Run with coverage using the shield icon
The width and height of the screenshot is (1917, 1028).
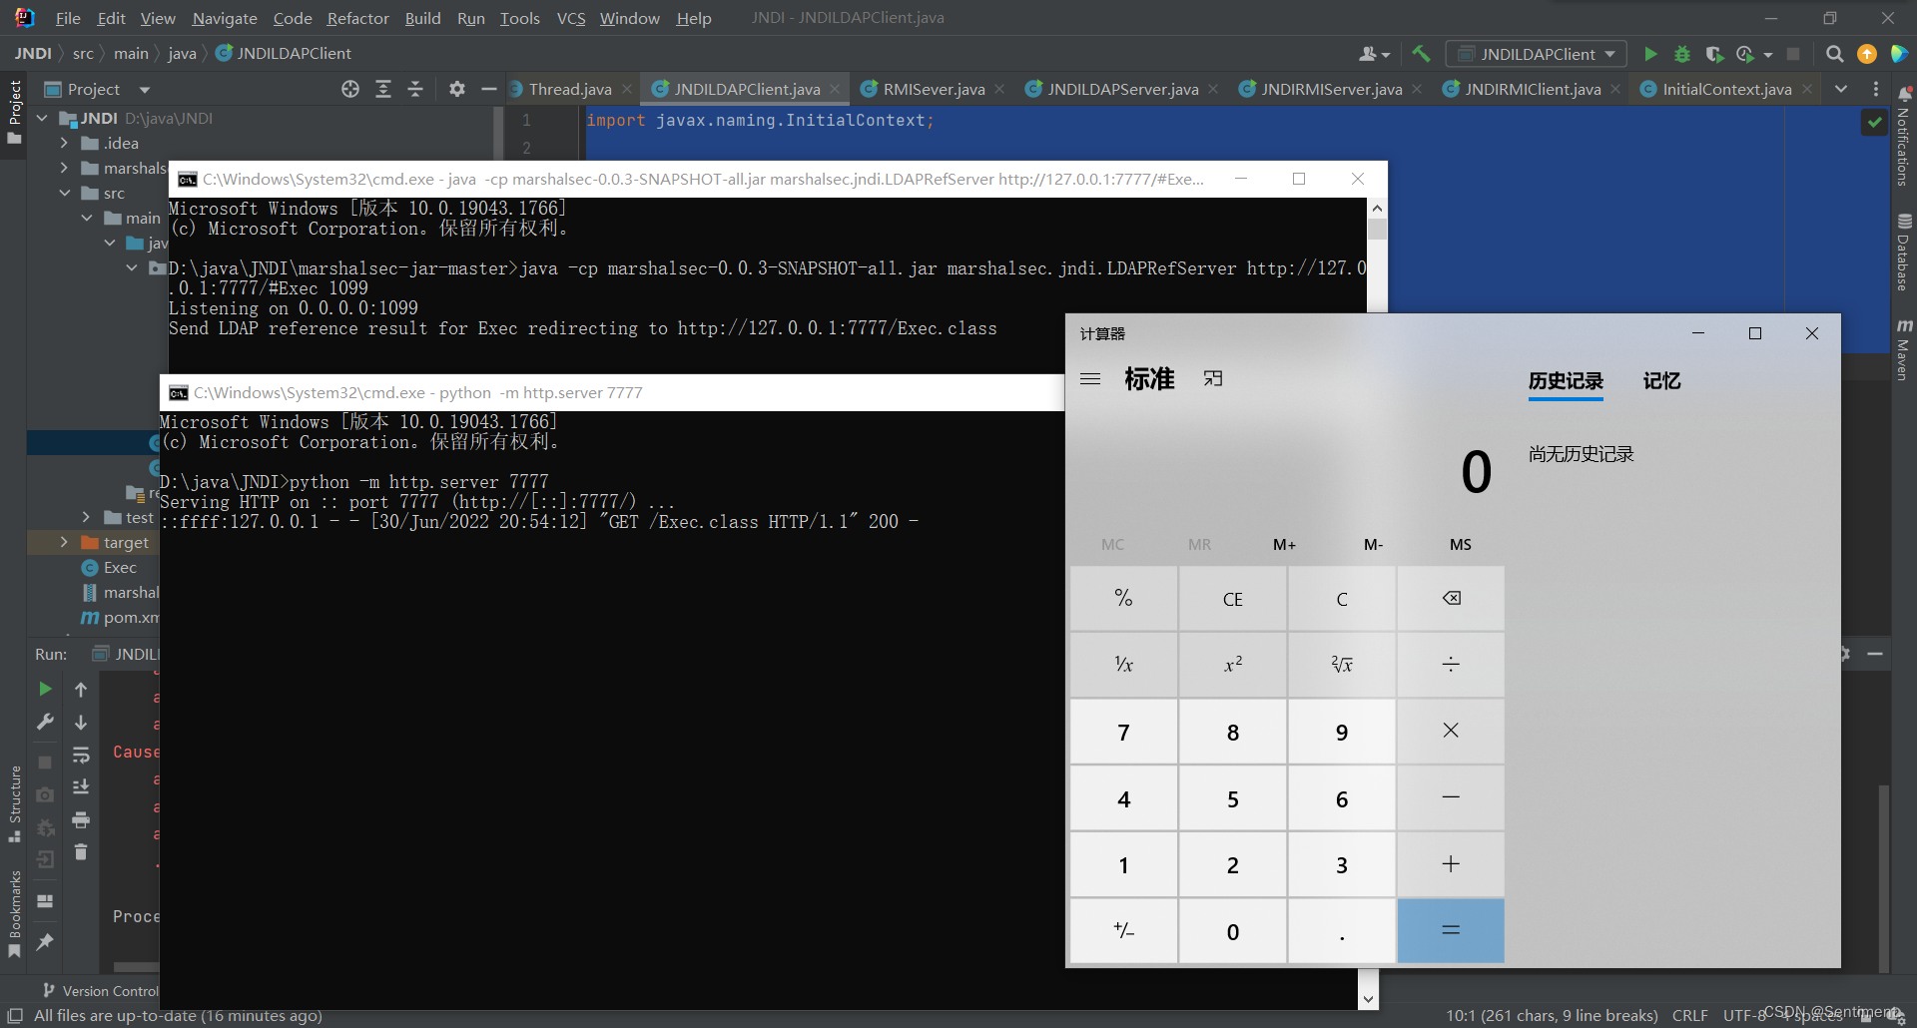click(1714, 54)
